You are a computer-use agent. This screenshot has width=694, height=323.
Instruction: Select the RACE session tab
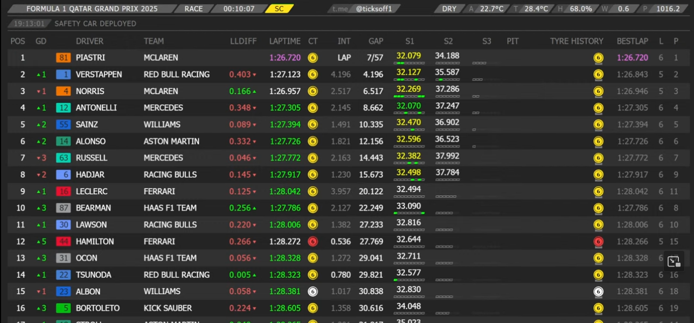coord(193,9)
